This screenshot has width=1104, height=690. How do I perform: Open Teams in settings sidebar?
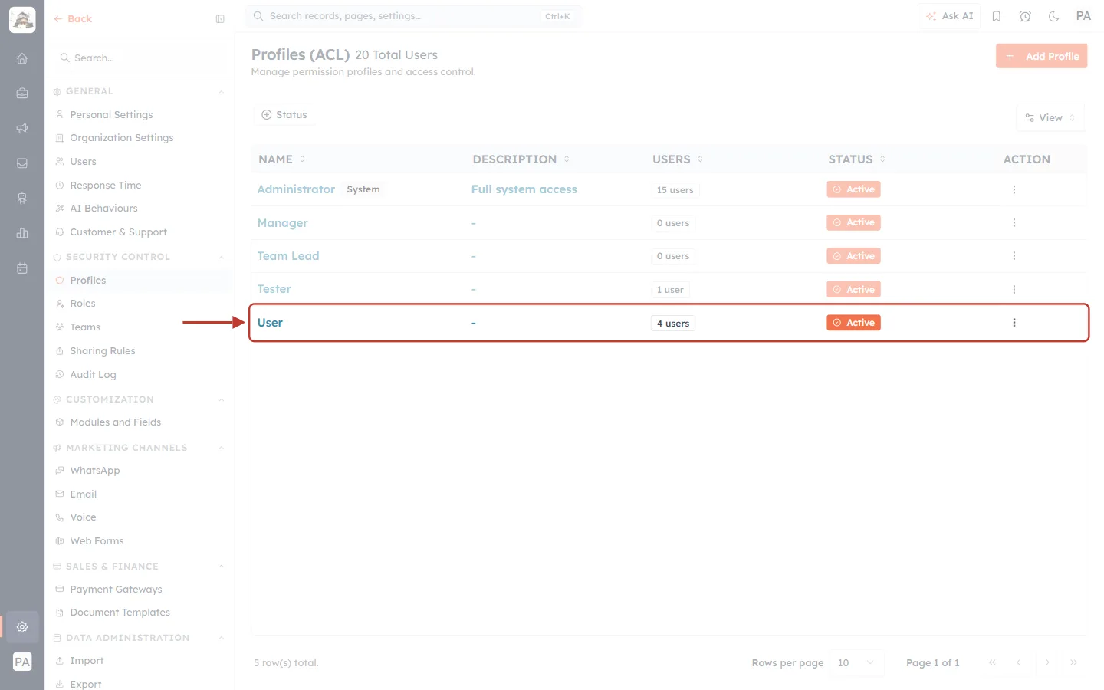point(85,327)
